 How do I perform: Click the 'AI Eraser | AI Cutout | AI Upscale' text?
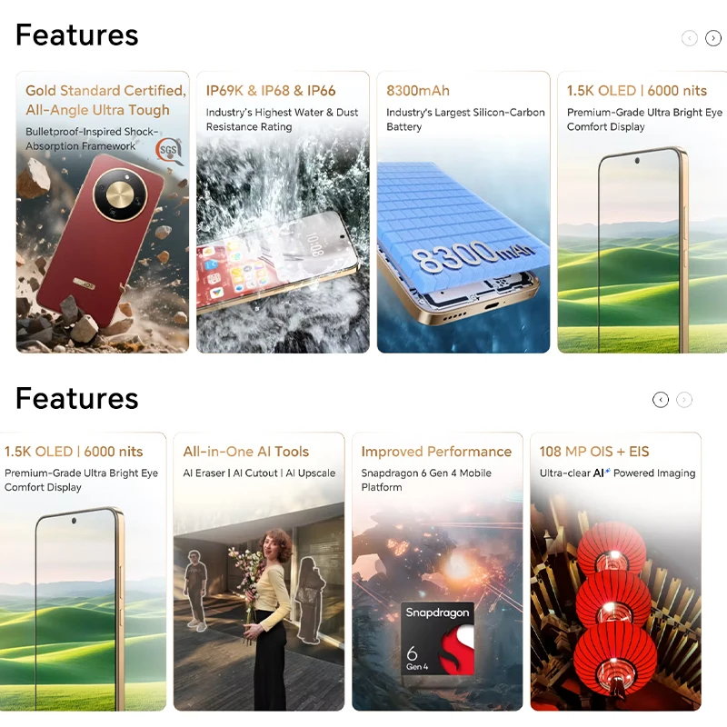259,473
